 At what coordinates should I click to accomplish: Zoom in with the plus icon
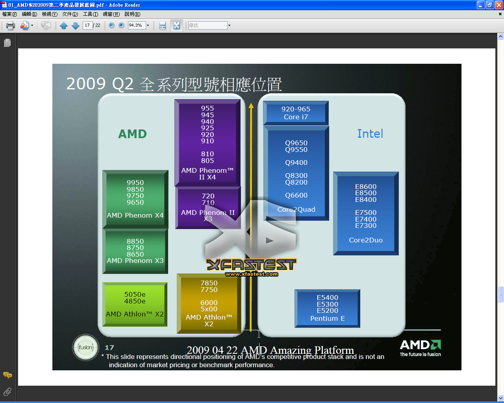coord(121,25)
